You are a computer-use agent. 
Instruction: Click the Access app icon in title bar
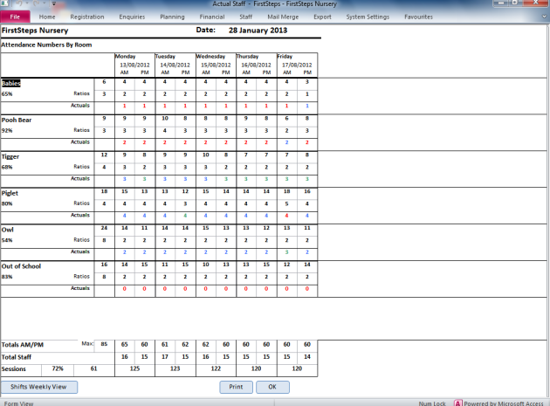(x=3, y=3)
